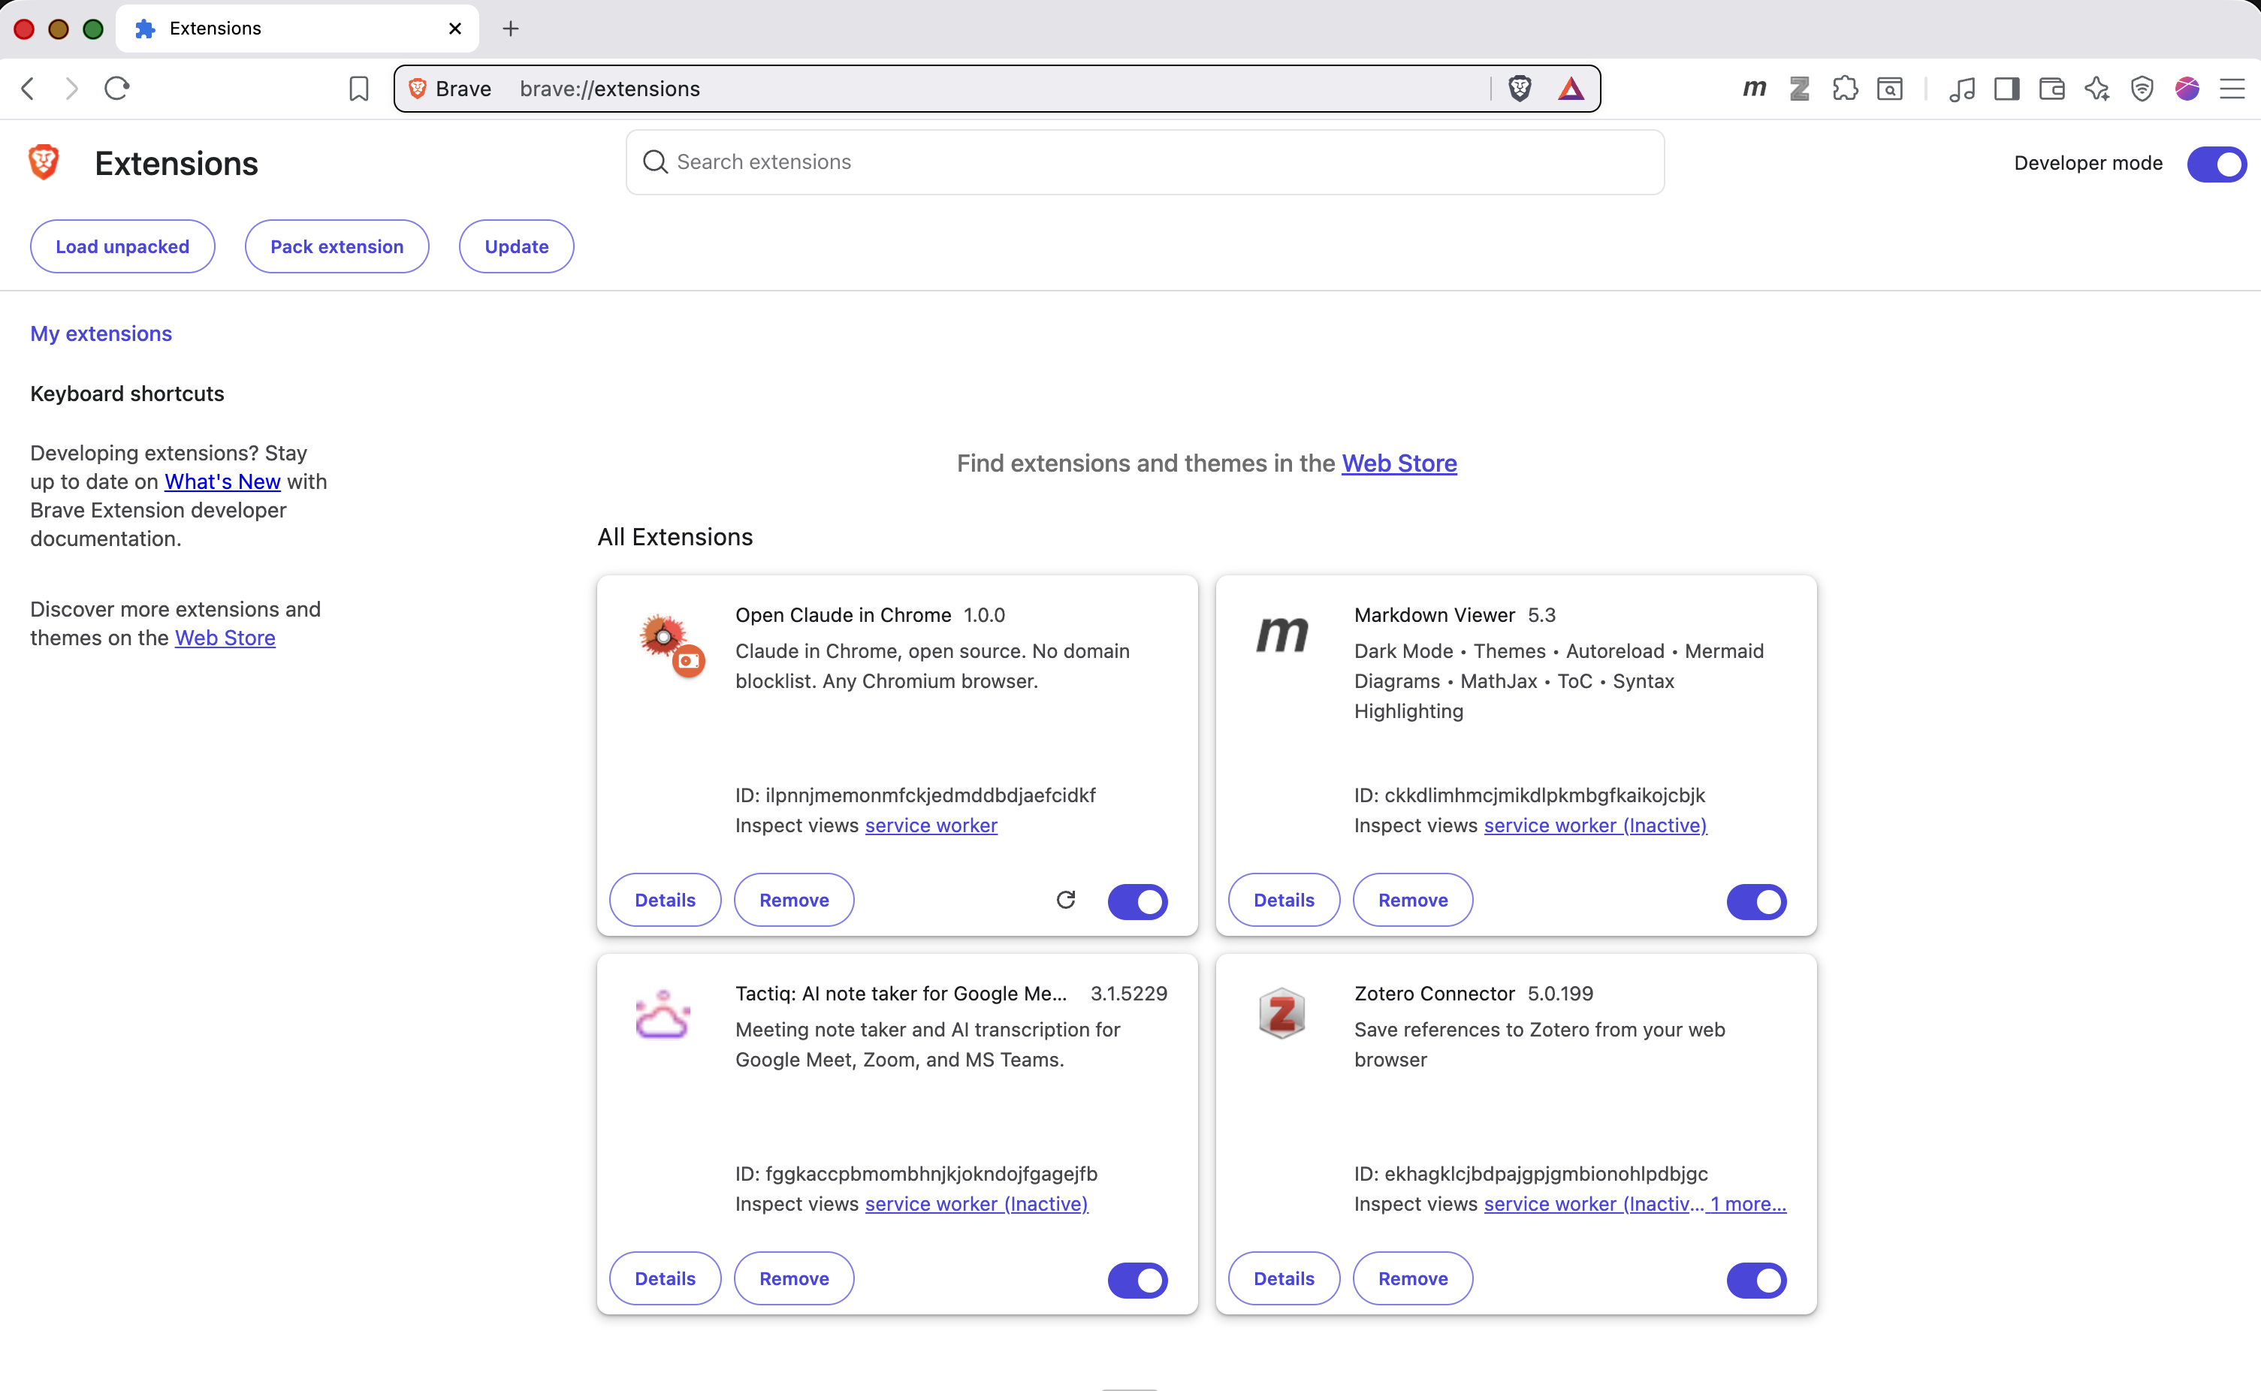The height and width of the screenshot is (1391, 2261).
Task: Open Brave Shields panel
Action: pos(1519,89)
